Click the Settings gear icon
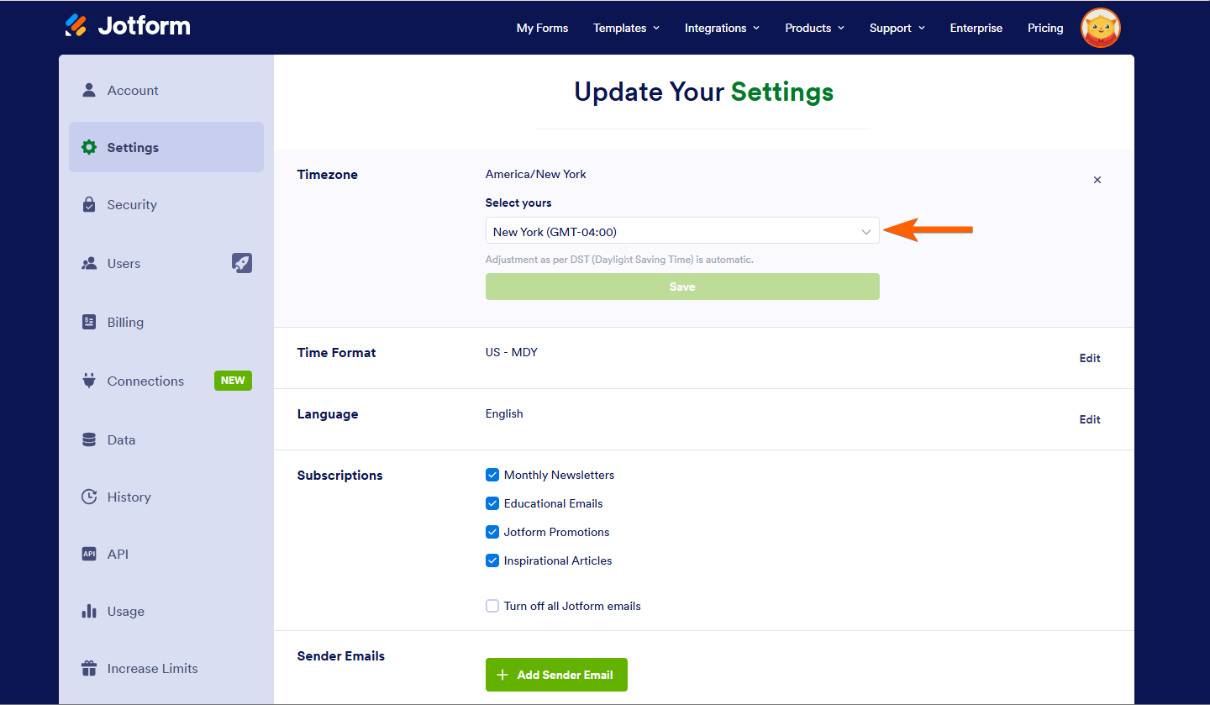 [89, 147]
